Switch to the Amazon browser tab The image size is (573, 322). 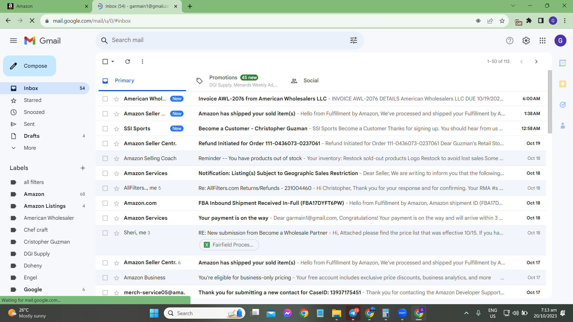46,6
